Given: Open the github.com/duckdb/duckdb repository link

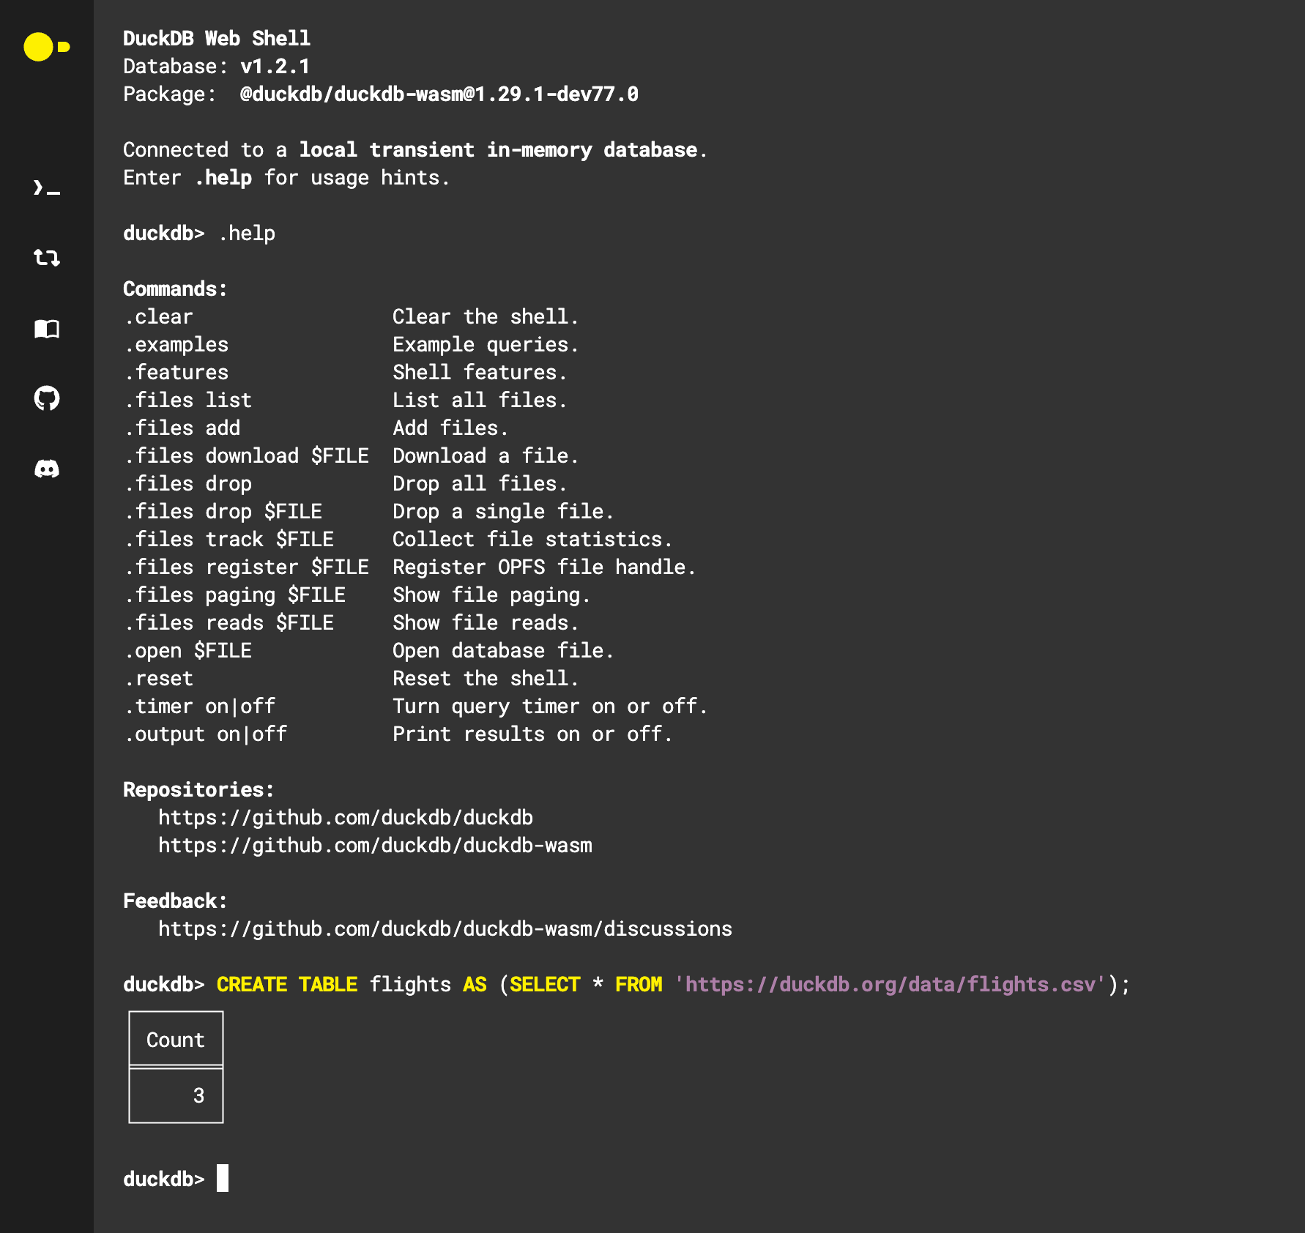Looking at the screenshot, I should [346, 817].
